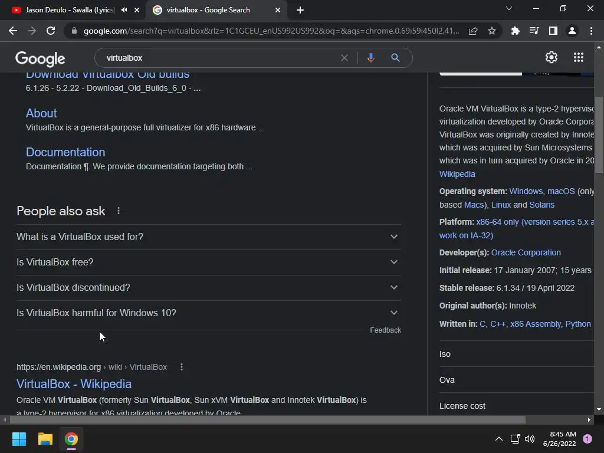
Task: Show hidden system tray icons
Action: click(499, 439)
